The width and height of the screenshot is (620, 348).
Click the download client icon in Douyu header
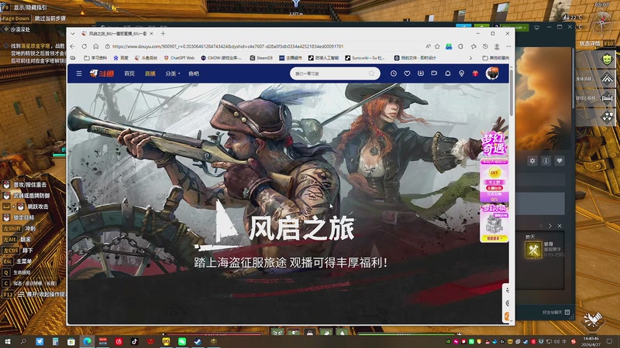click(x=420, y=73)
